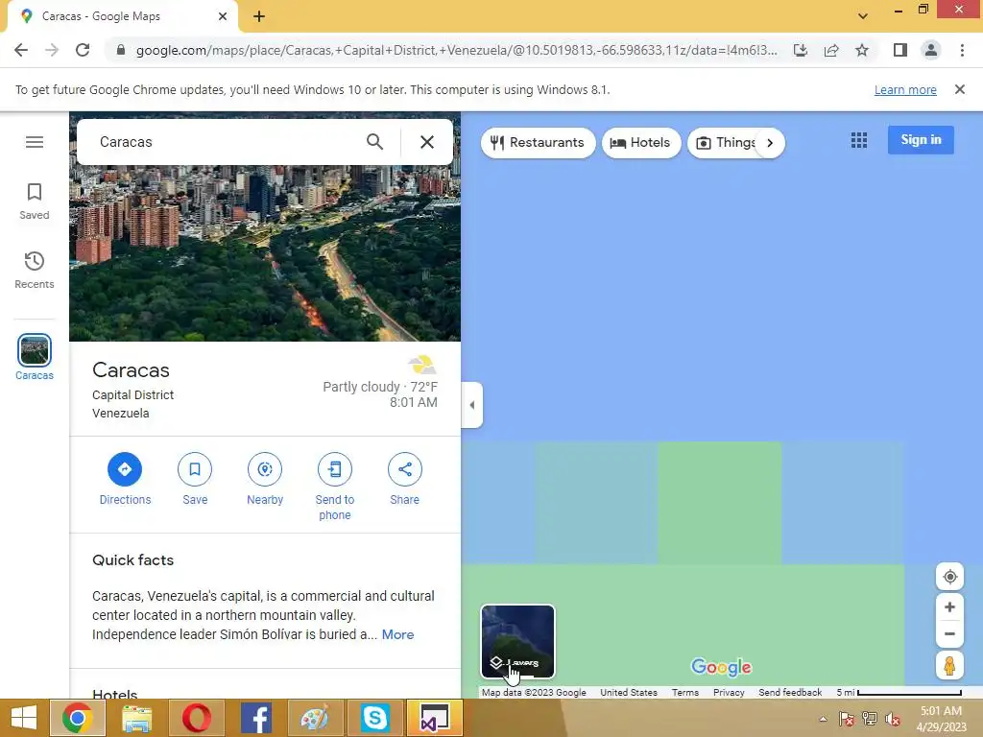Open the tab search dropdown

pos(863,16)
